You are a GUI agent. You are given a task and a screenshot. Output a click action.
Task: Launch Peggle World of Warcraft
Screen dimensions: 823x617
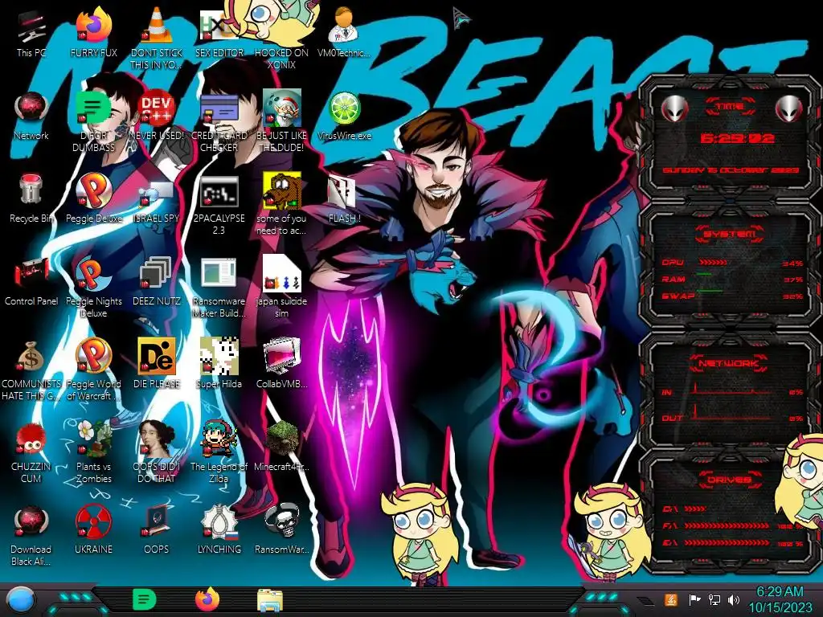click(x=93, y=370)
